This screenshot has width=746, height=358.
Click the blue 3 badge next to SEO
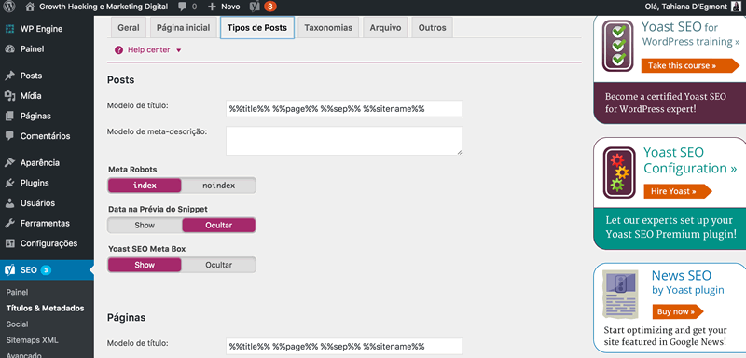[x=46, y=270]
